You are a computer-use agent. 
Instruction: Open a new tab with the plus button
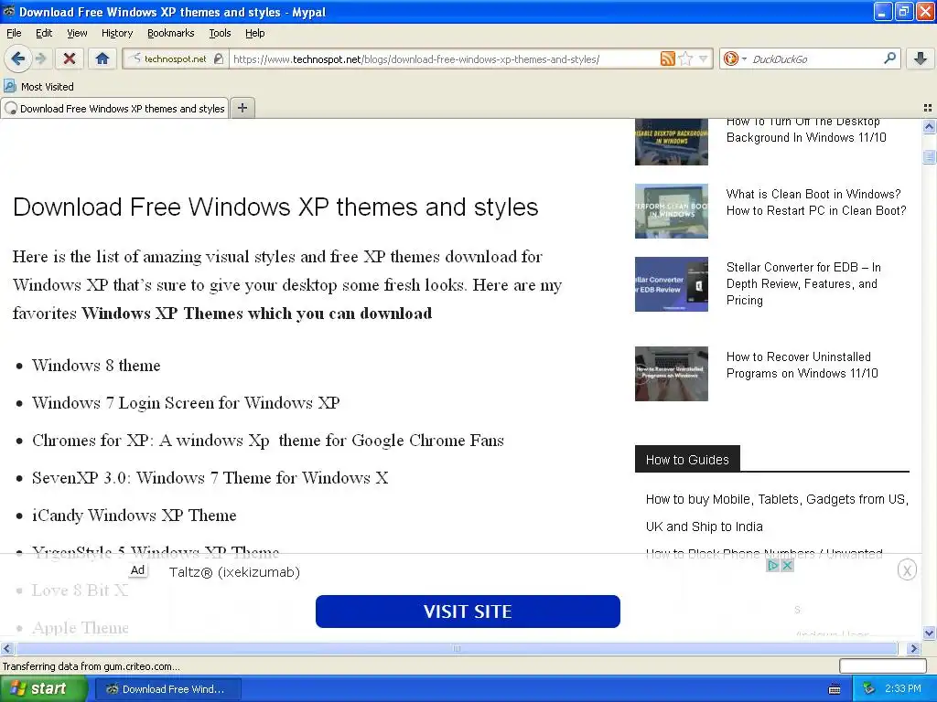[242, 108]
